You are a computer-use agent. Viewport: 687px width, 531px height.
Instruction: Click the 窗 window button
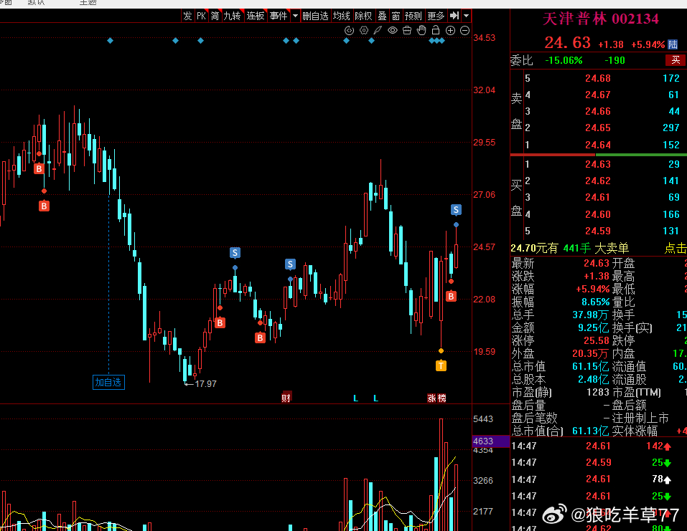tap(396, 16)
